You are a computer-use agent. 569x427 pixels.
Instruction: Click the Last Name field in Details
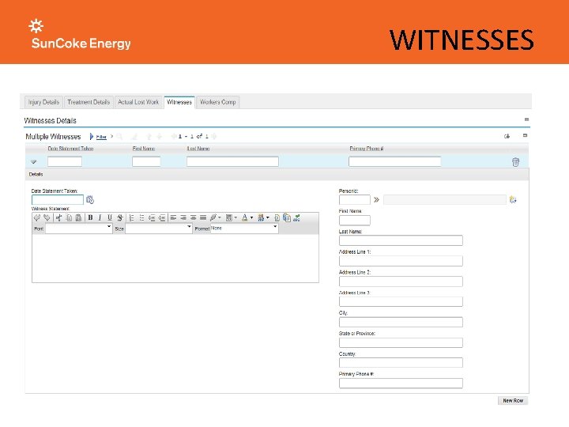(x=401, y=240)
